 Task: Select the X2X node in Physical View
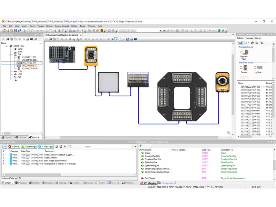click(x=19, y=77)
